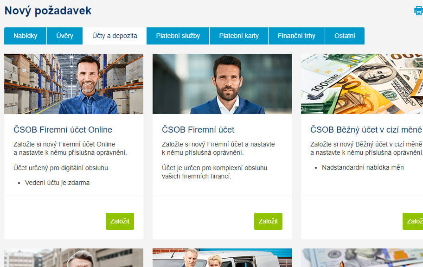Select the Účty a depozita tab
Viewport: 423px width, 267px height.
[x=115, y=36]
